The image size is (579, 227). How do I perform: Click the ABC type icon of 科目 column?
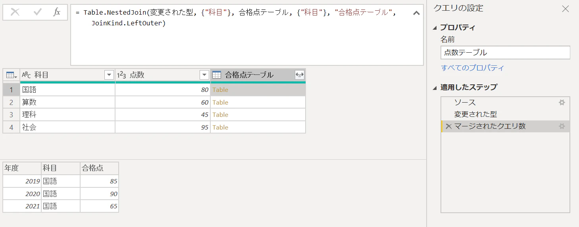(x=26, y=75)
